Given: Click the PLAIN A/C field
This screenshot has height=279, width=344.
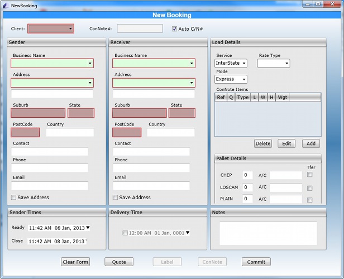Looking at the screenshot, I should point(286,199).
